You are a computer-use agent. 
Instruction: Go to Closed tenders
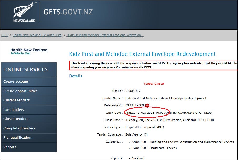click(x=29, y=119)
